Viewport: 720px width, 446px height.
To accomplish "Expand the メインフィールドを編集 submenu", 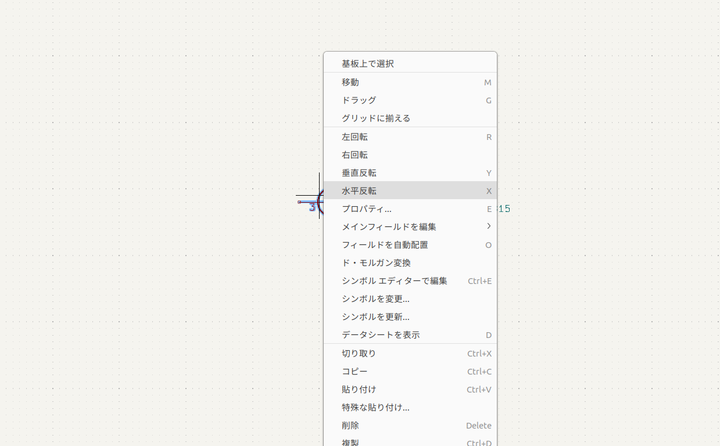I will coord(389,227).
